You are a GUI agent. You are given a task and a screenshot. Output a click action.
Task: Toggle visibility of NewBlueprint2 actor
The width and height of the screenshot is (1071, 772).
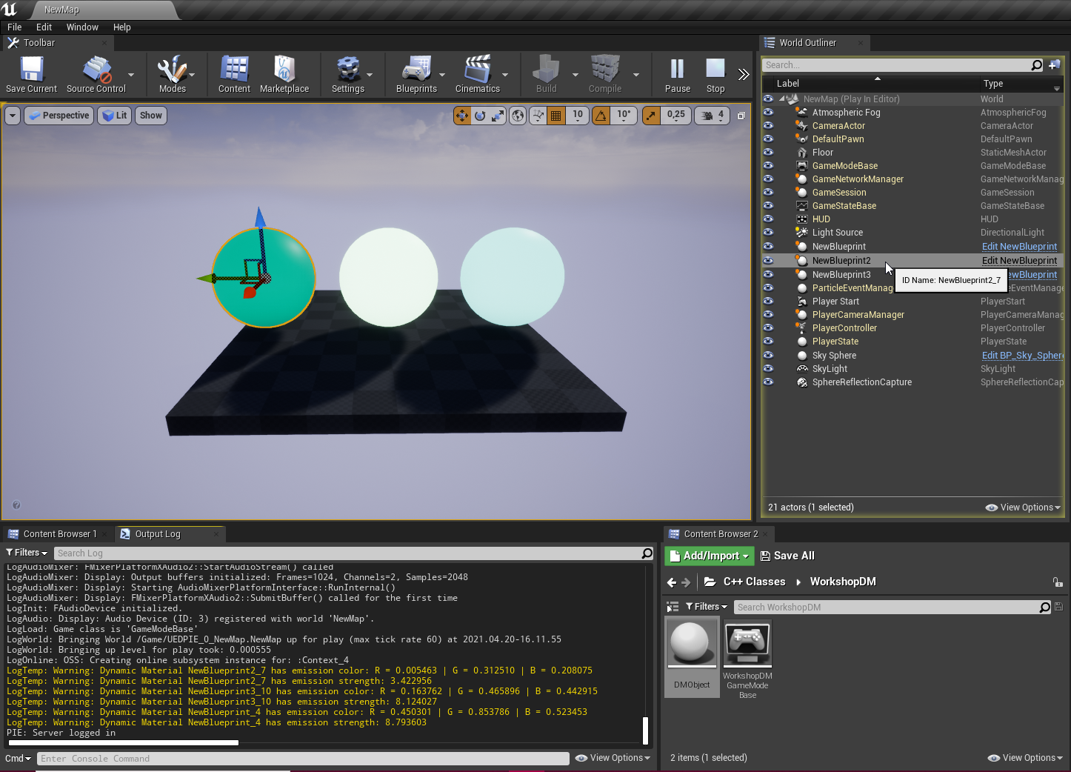pos(768,261)
